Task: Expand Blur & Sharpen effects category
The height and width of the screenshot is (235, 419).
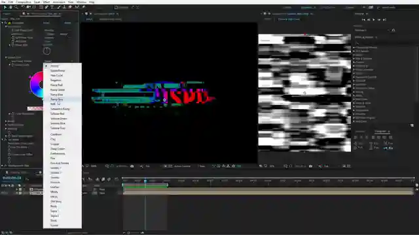Action: (x=354, y=59)
